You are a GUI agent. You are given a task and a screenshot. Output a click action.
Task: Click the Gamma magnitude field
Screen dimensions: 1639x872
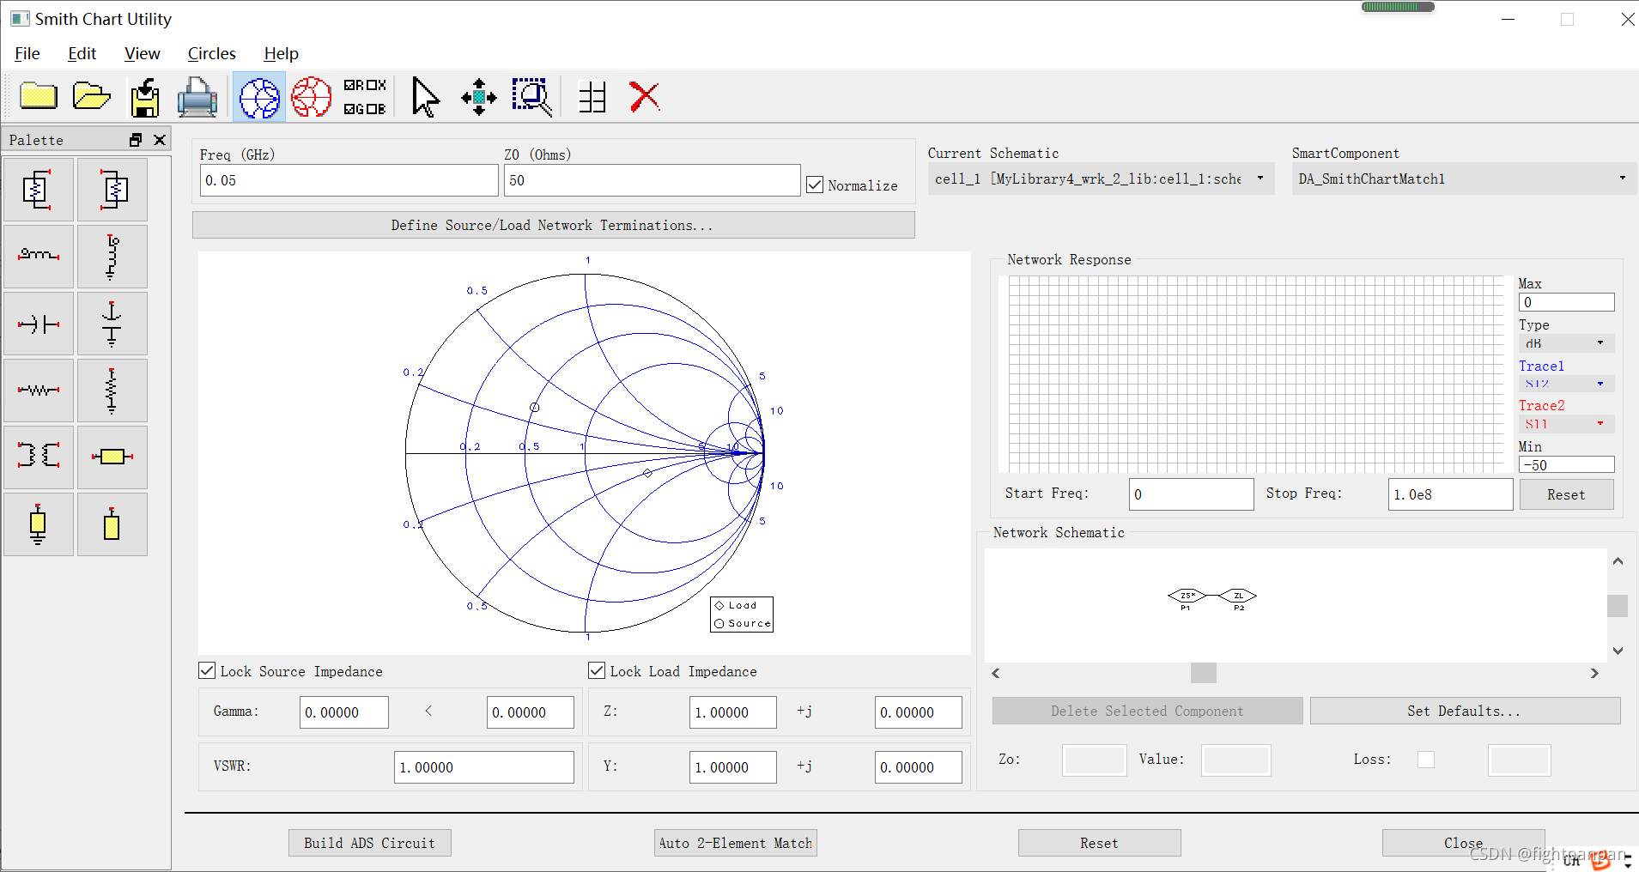pos(343,712)
